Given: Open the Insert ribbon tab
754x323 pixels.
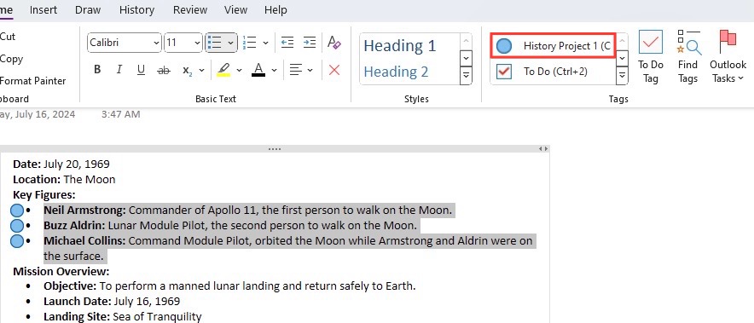Looking at the screenshot, I should tap(43, 9).
